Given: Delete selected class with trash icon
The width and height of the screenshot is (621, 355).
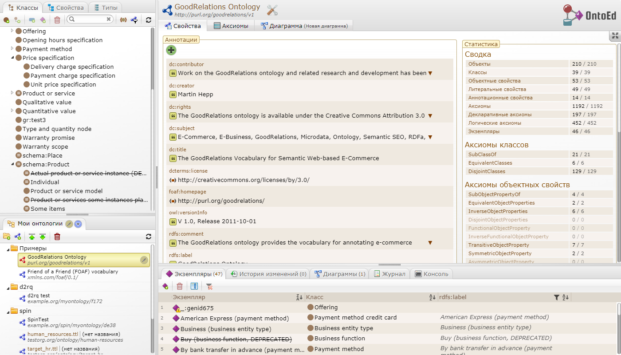Looking at the screenshot, I should tap(57, 20).
